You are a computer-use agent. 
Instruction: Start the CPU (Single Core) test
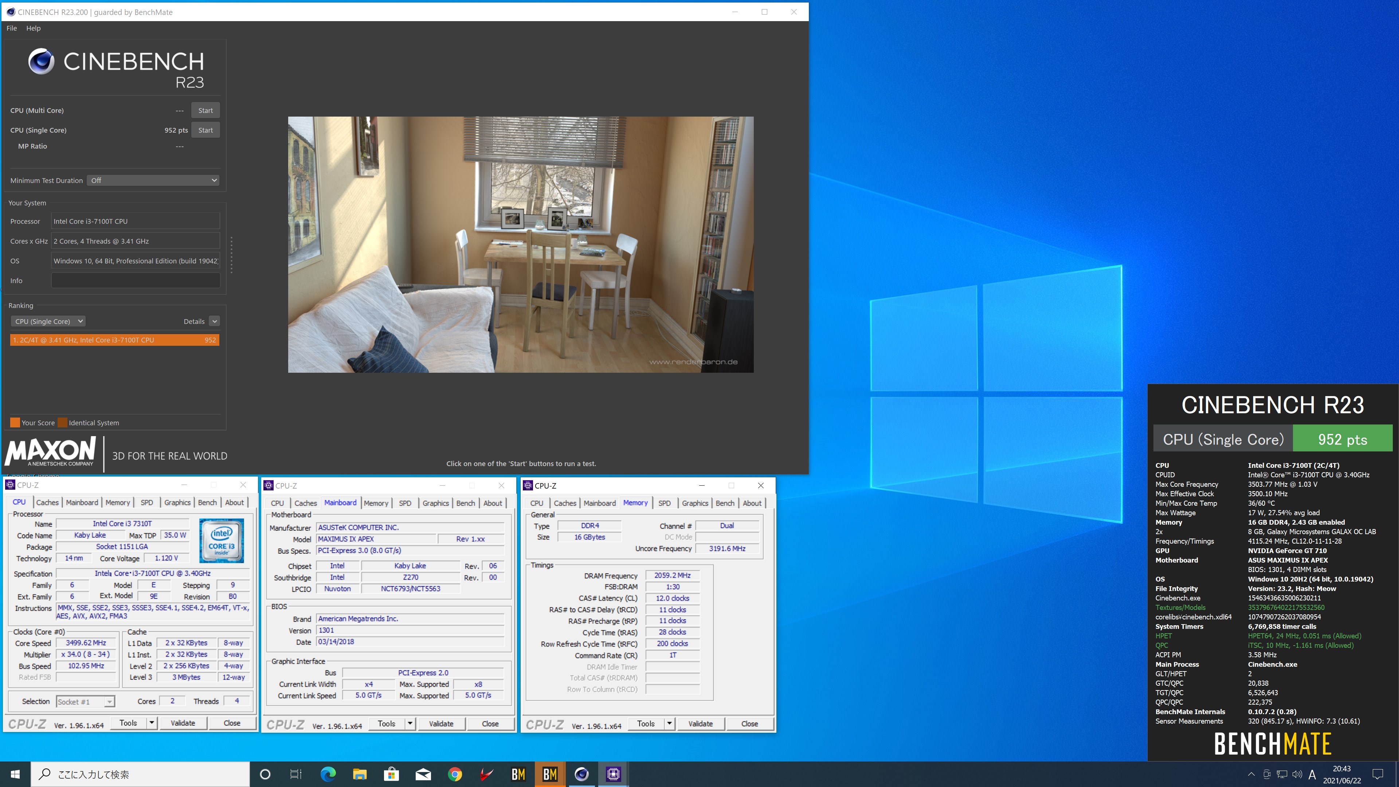coord(205,130)
